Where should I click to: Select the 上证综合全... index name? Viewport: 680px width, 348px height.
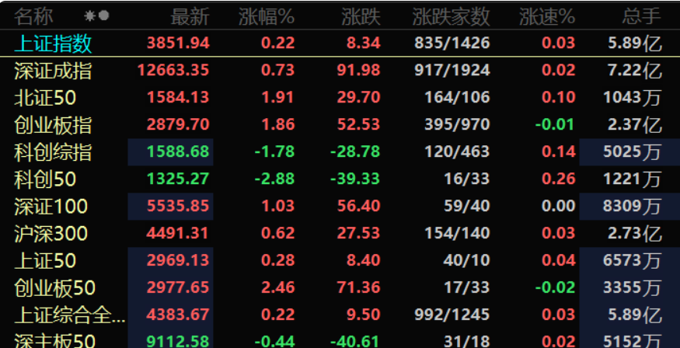pyautogui.click(x=70, y=315)
